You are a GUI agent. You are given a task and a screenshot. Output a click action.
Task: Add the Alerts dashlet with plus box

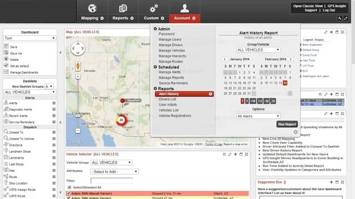tap(54, 103)
